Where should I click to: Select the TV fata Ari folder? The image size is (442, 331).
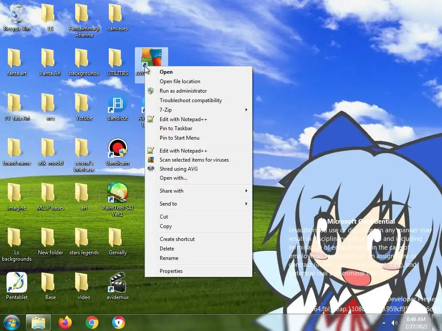(x=17, y=107)
